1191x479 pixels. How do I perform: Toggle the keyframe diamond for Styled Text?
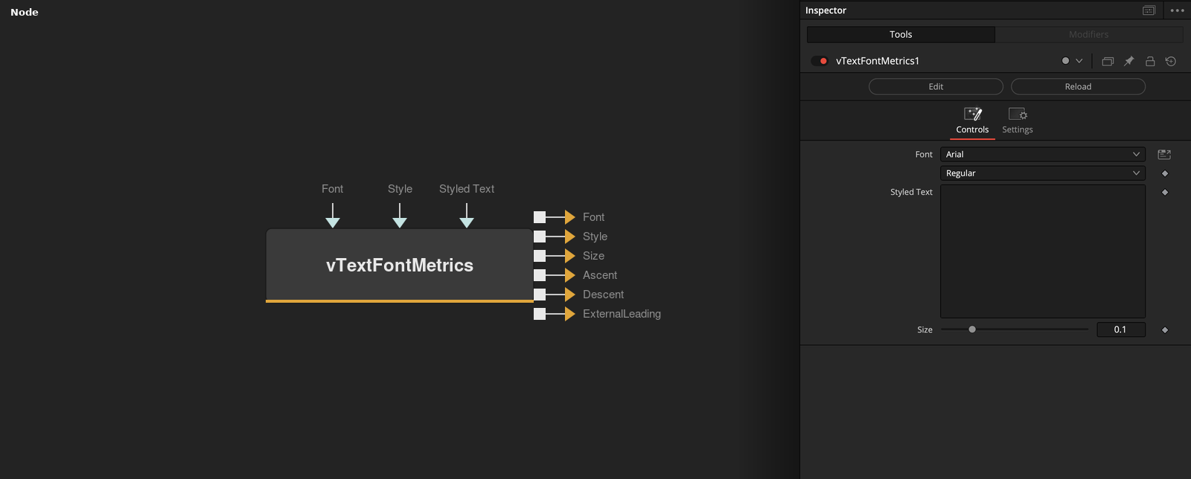click(1165, 192)
